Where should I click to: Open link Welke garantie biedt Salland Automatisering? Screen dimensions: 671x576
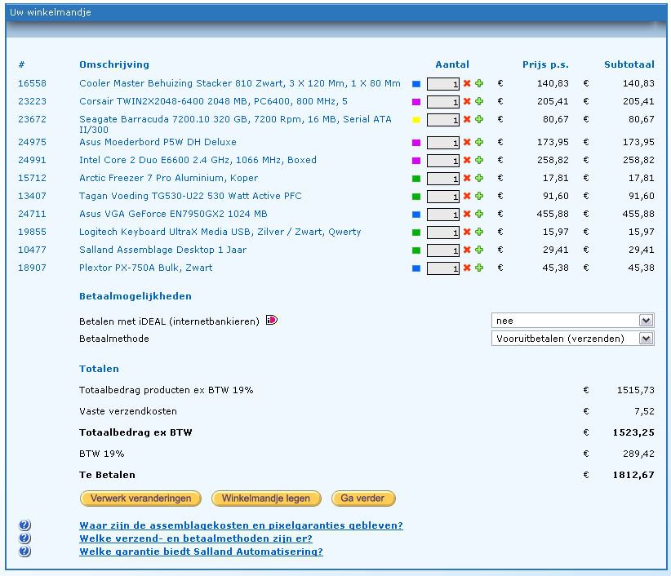[201, 552]
